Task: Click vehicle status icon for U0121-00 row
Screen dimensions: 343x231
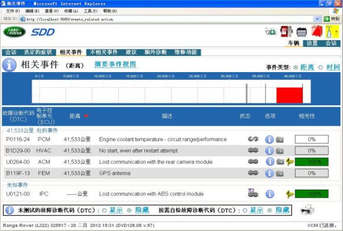Action: click(253, 193)
